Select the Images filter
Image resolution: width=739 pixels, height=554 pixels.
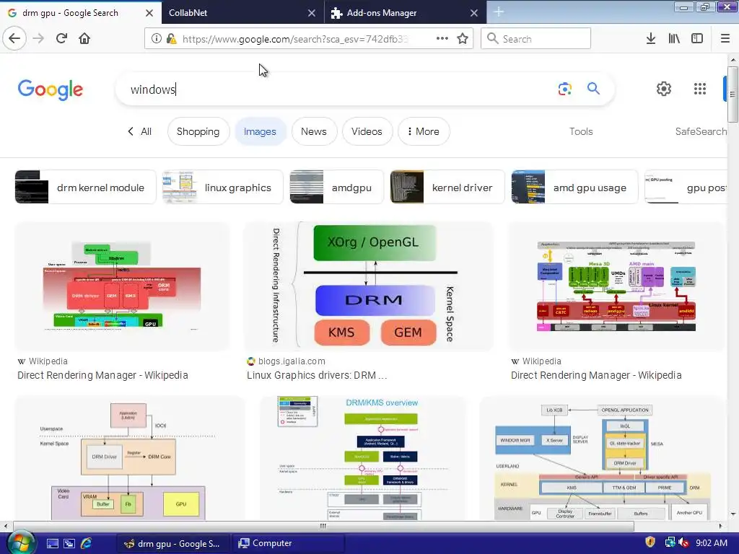click(x=260, y=131)
